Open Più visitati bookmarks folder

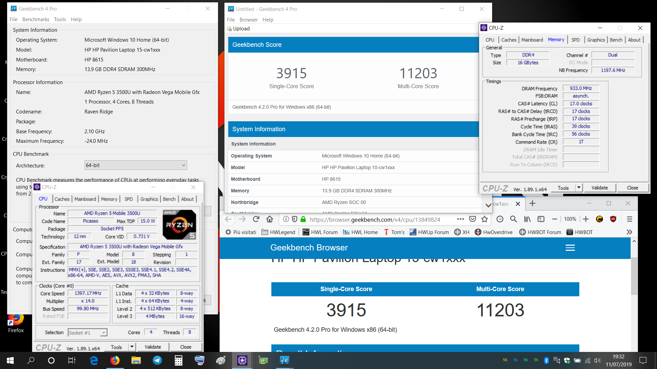pyautogui.click(x=241, y=232)
